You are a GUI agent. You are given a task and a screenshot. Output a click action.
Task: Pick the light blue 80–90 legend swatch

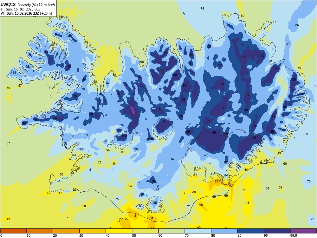(x=224, y=231)
